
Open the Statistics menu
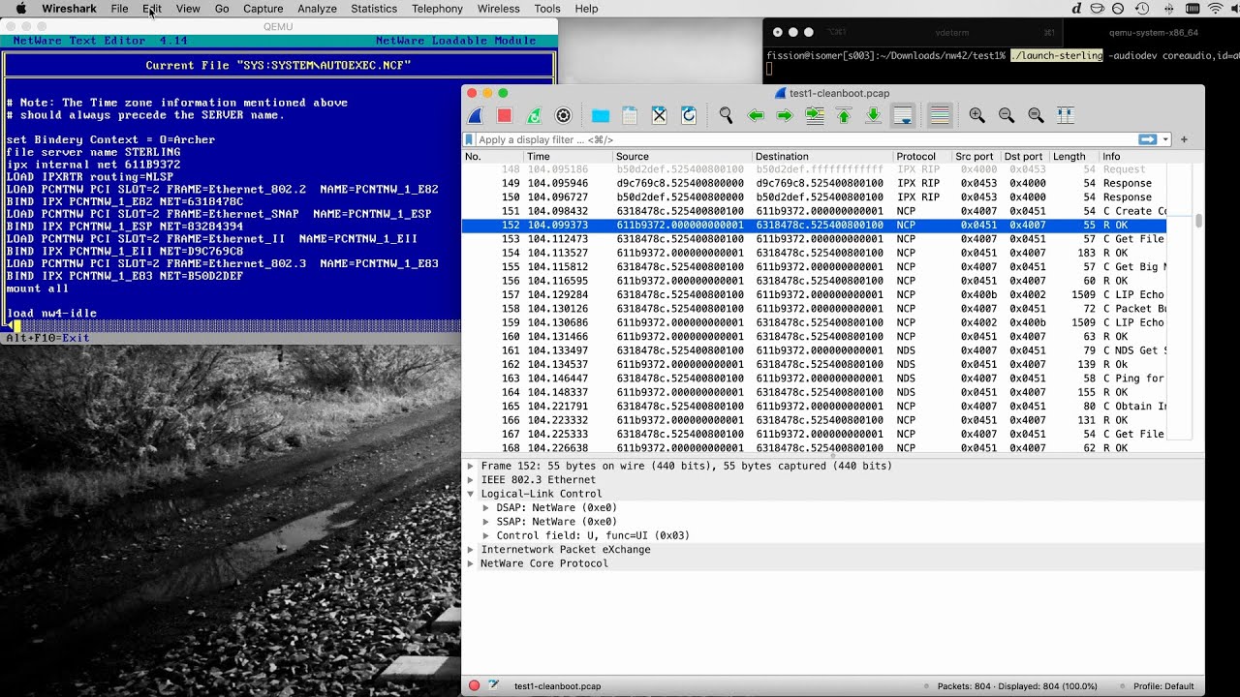374,9
